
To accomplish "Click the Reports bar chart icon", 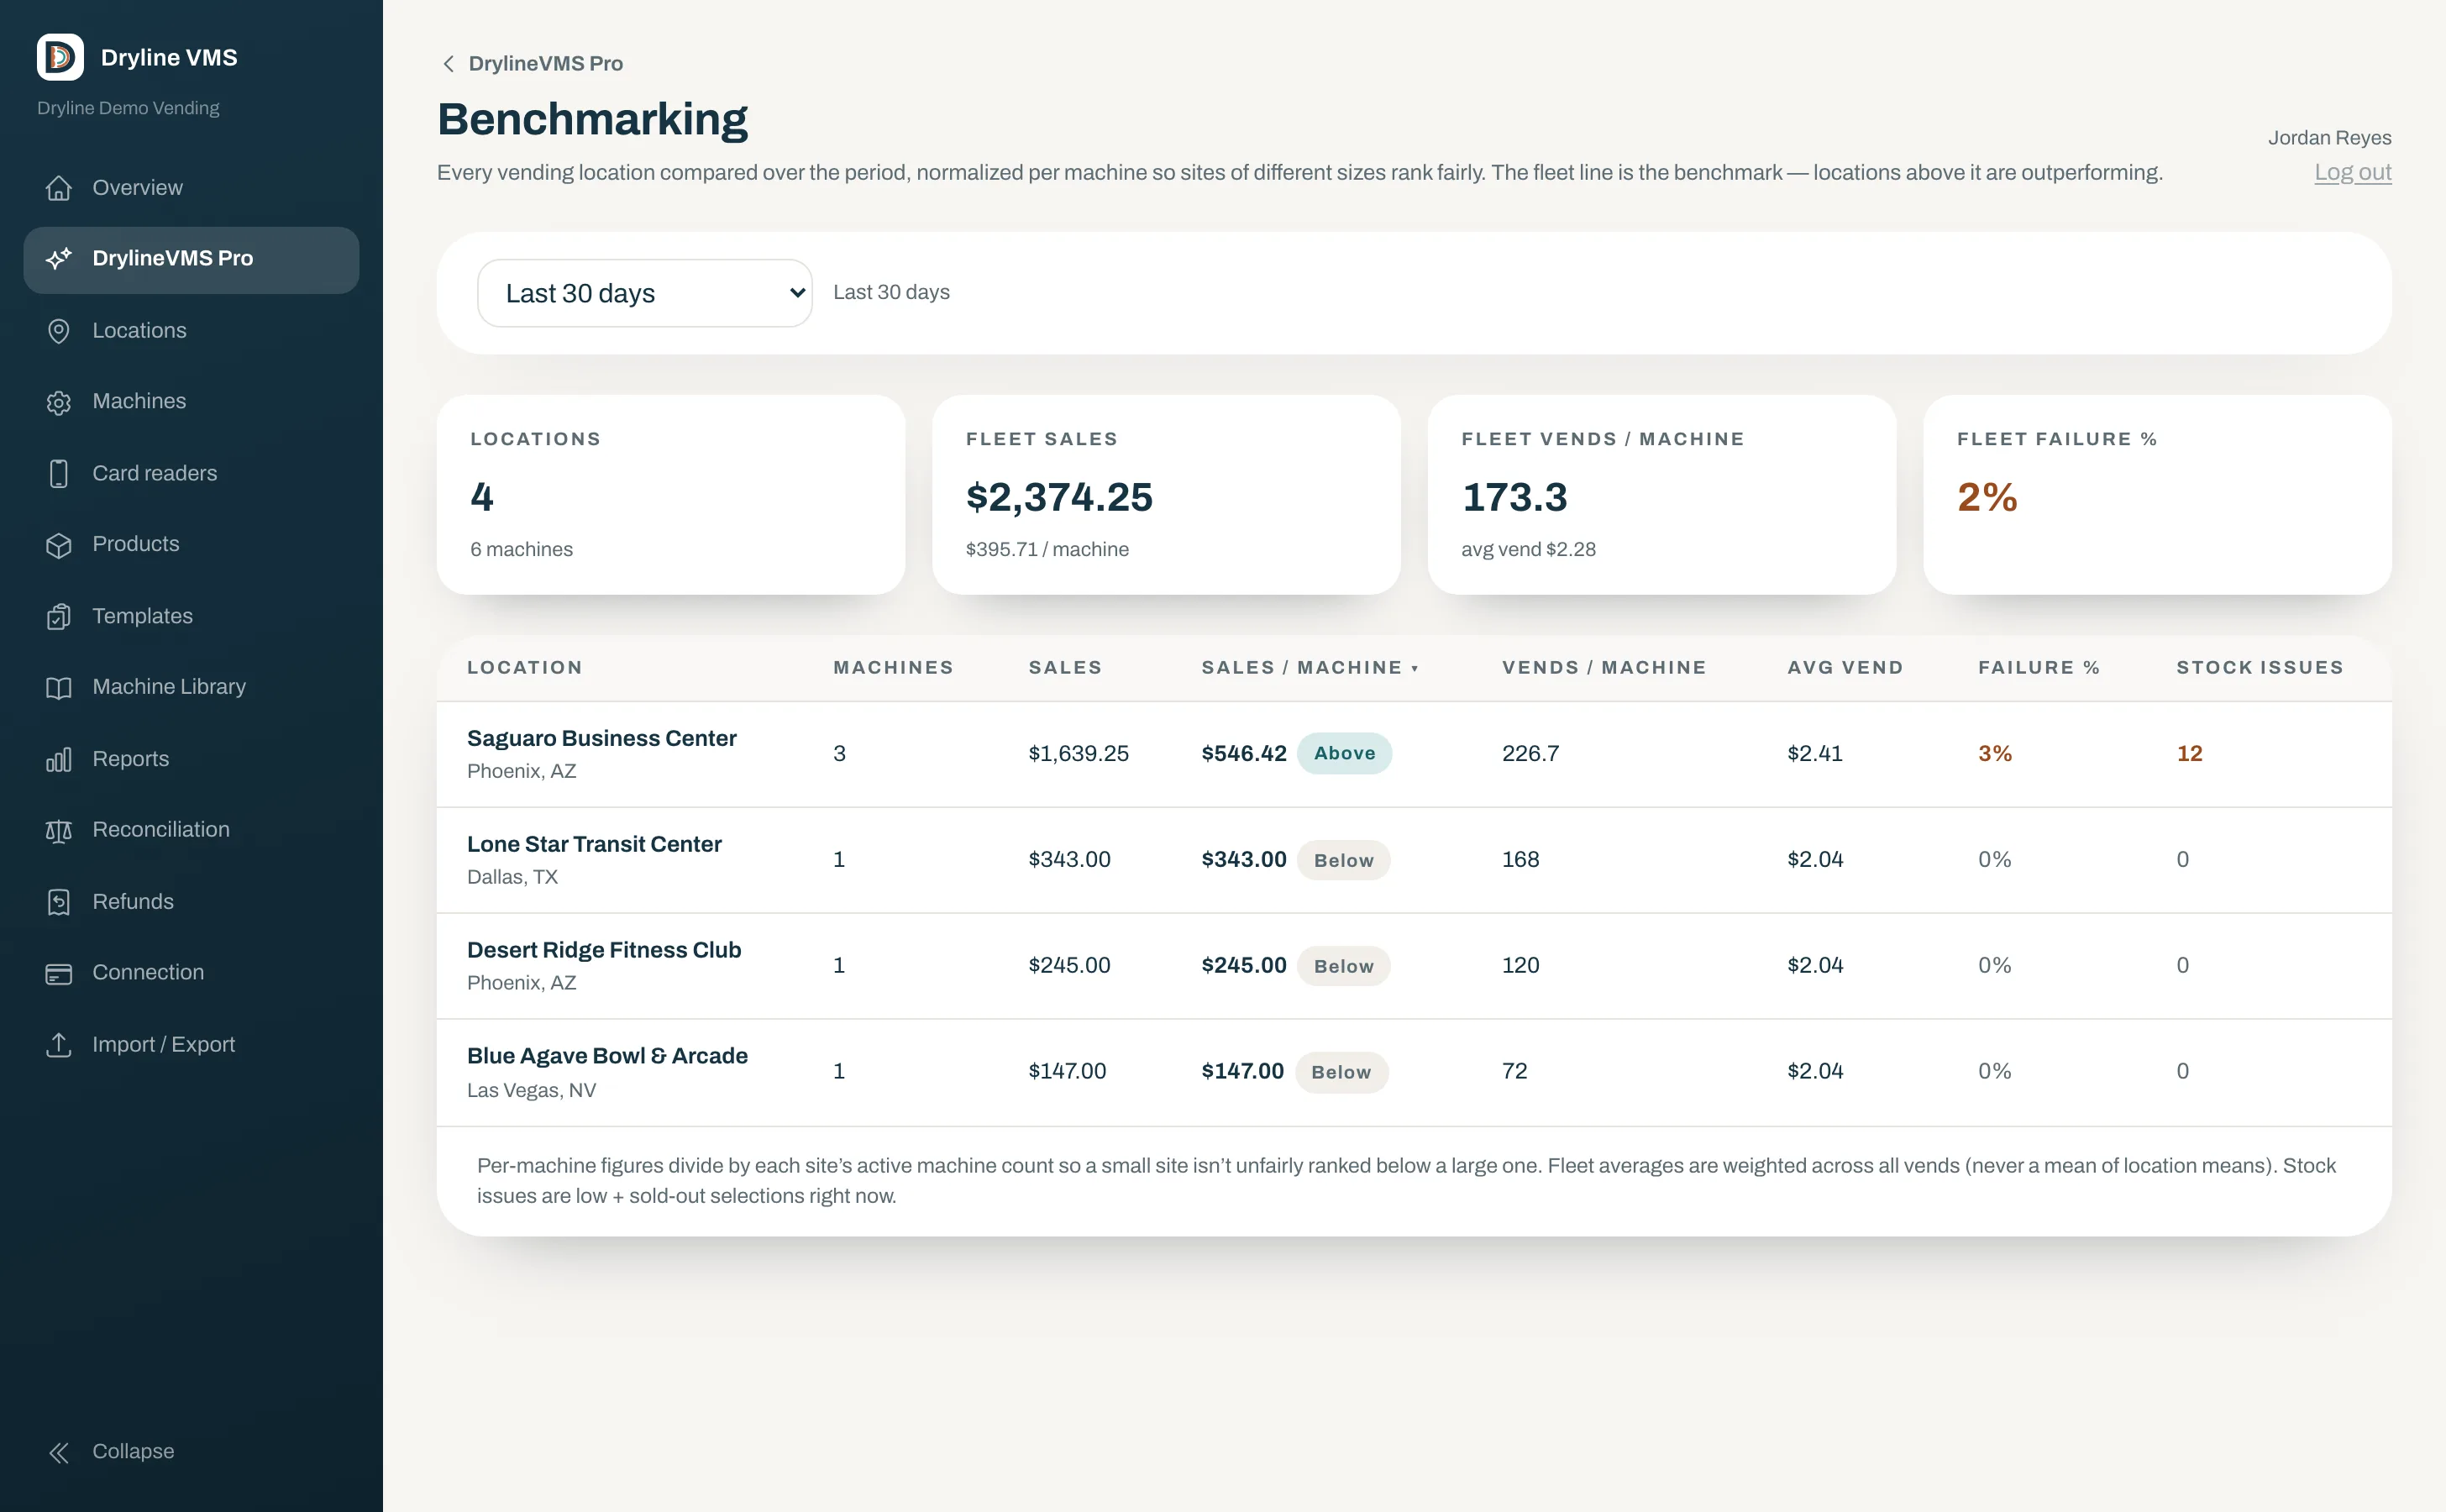I will click(x=59, y=760).
